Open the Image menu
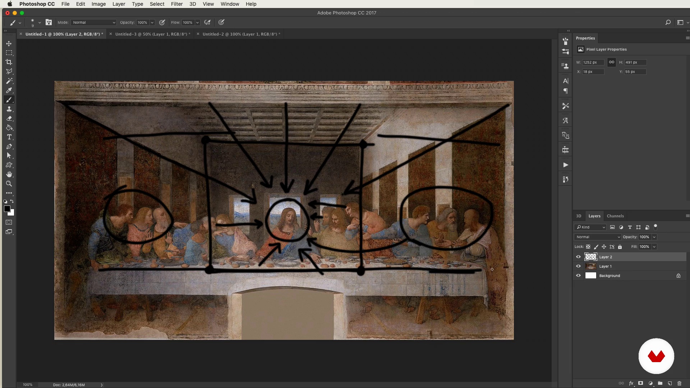Viewport: 690px width, 388px height. click(98, 4)
